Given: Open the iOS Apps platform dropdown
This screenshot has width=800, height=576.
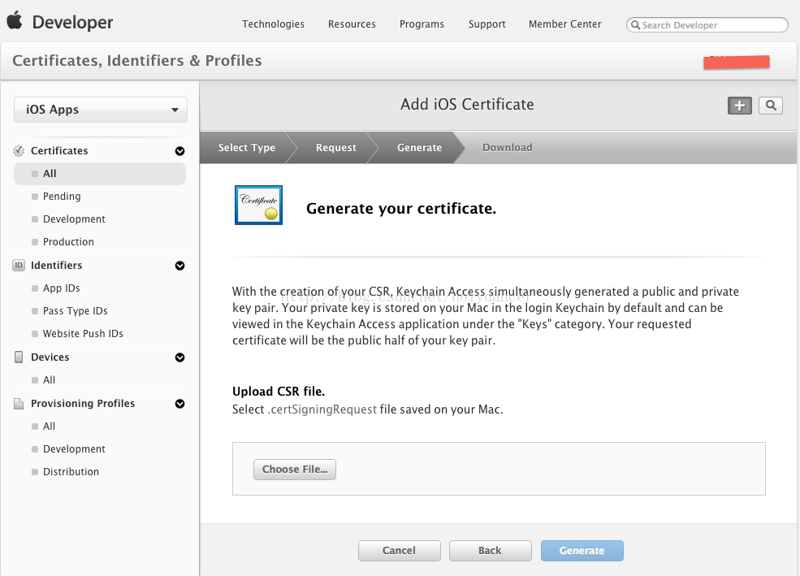Looking at the screenshot, I should pos(101,110).
